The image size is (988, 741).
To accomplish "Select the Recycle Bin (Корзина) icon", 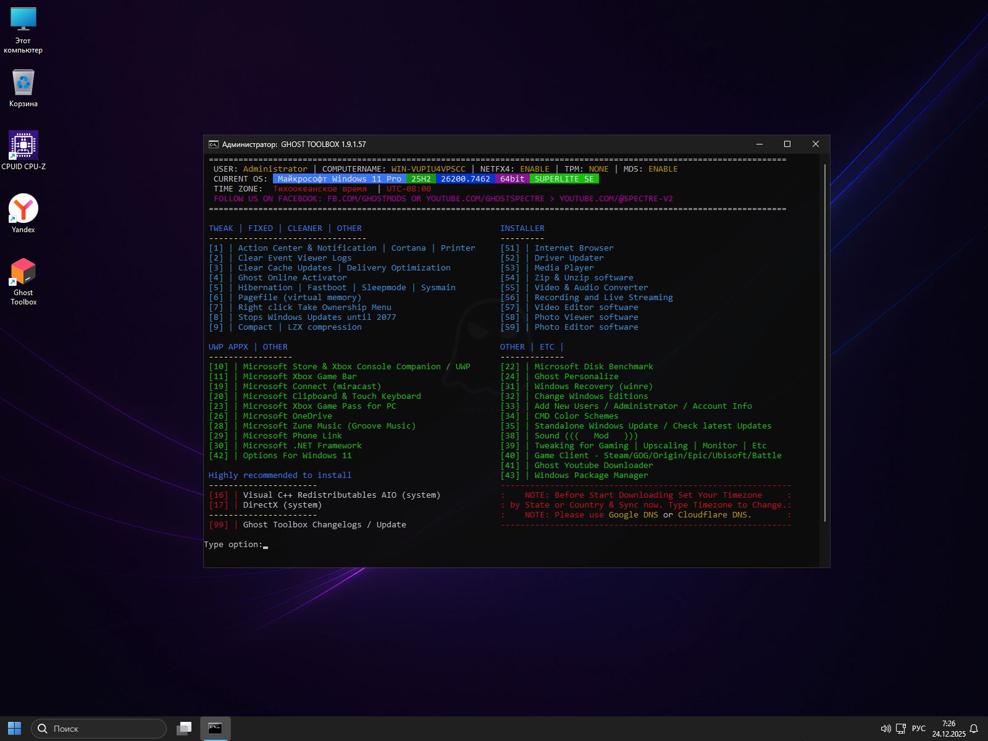I will [x=23, y=83].
